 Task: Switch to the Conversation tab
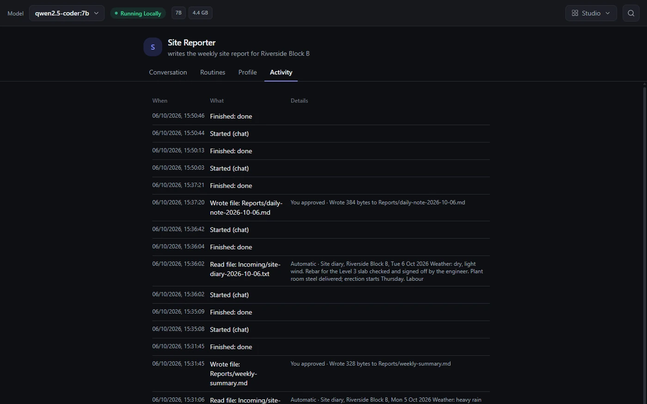pyautogui.click(x=168, y=72)
